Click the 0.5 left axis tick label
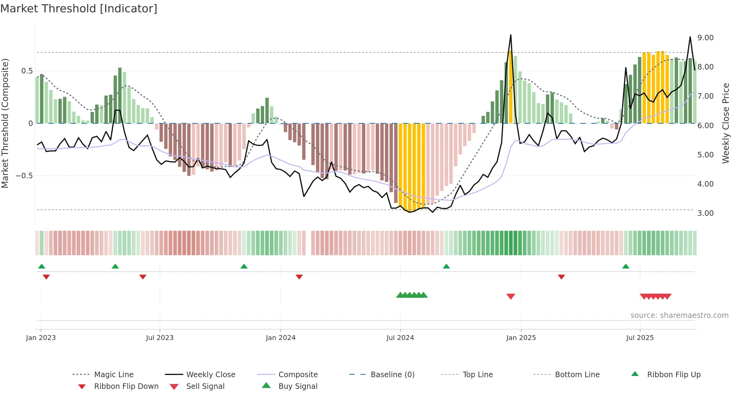The width and height of the screenshot is (739, 415). 27,71
